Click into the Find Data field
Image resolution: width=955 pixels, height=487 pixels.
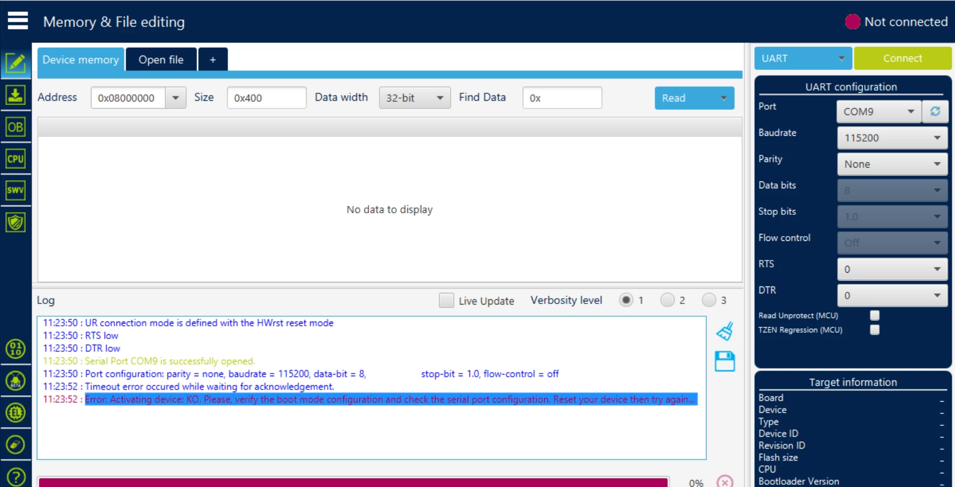click(x=562, y=98)
